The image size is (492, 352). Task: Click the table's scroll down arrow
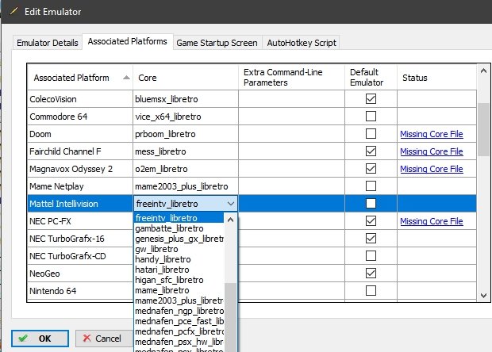[483, 295]
